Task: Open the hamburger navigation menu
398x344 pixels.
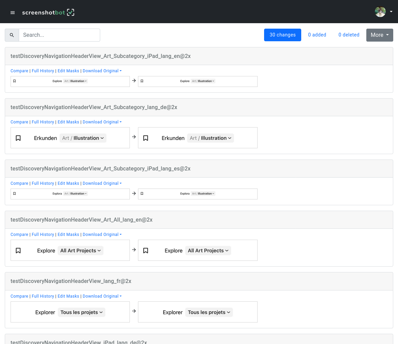Action: pos(13,13)
